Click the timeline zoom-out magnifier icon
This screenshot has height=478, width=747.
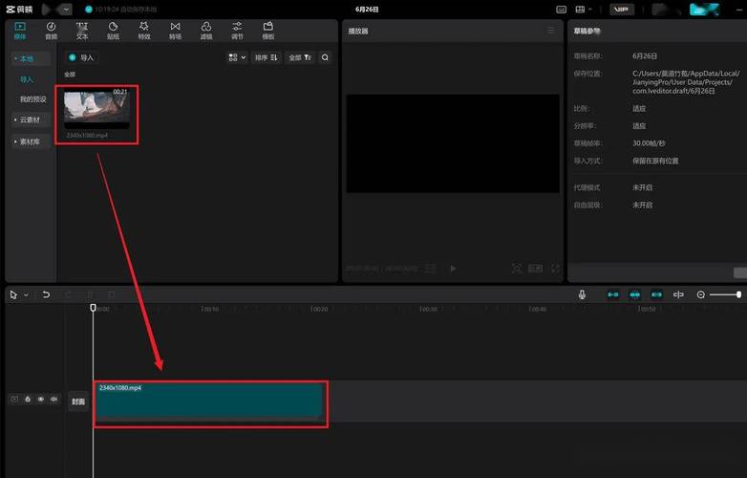pos(701,294)
